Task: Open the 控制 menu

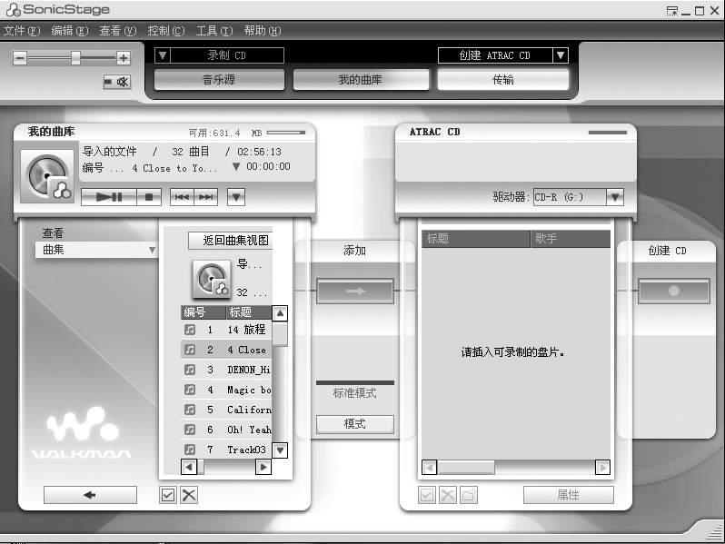Action: [166, 31]
